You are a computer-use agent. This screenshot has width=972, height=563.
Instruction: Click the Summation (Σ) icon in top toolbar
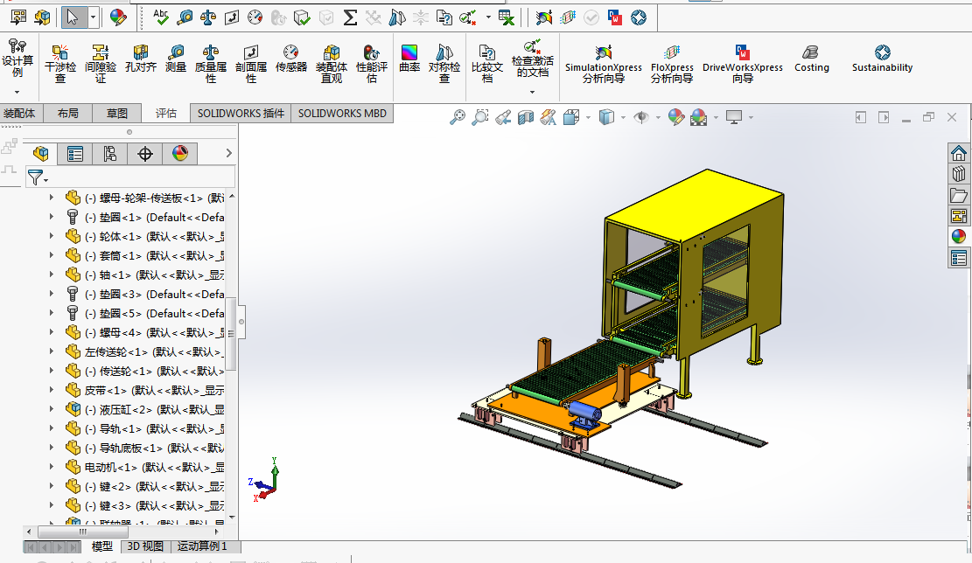(350, 17)
